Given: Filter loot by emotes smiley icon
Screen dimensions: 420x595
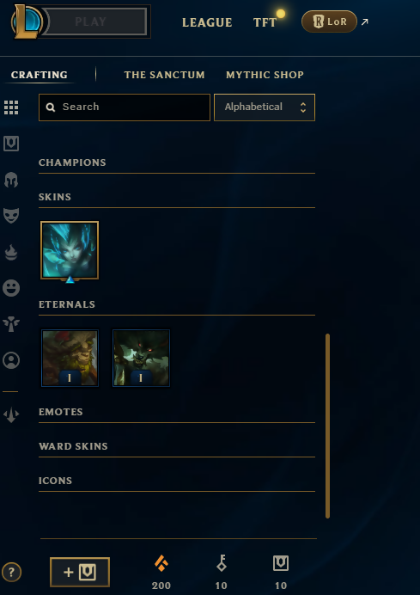Looking at the screenshot, I should click(11, 288).
